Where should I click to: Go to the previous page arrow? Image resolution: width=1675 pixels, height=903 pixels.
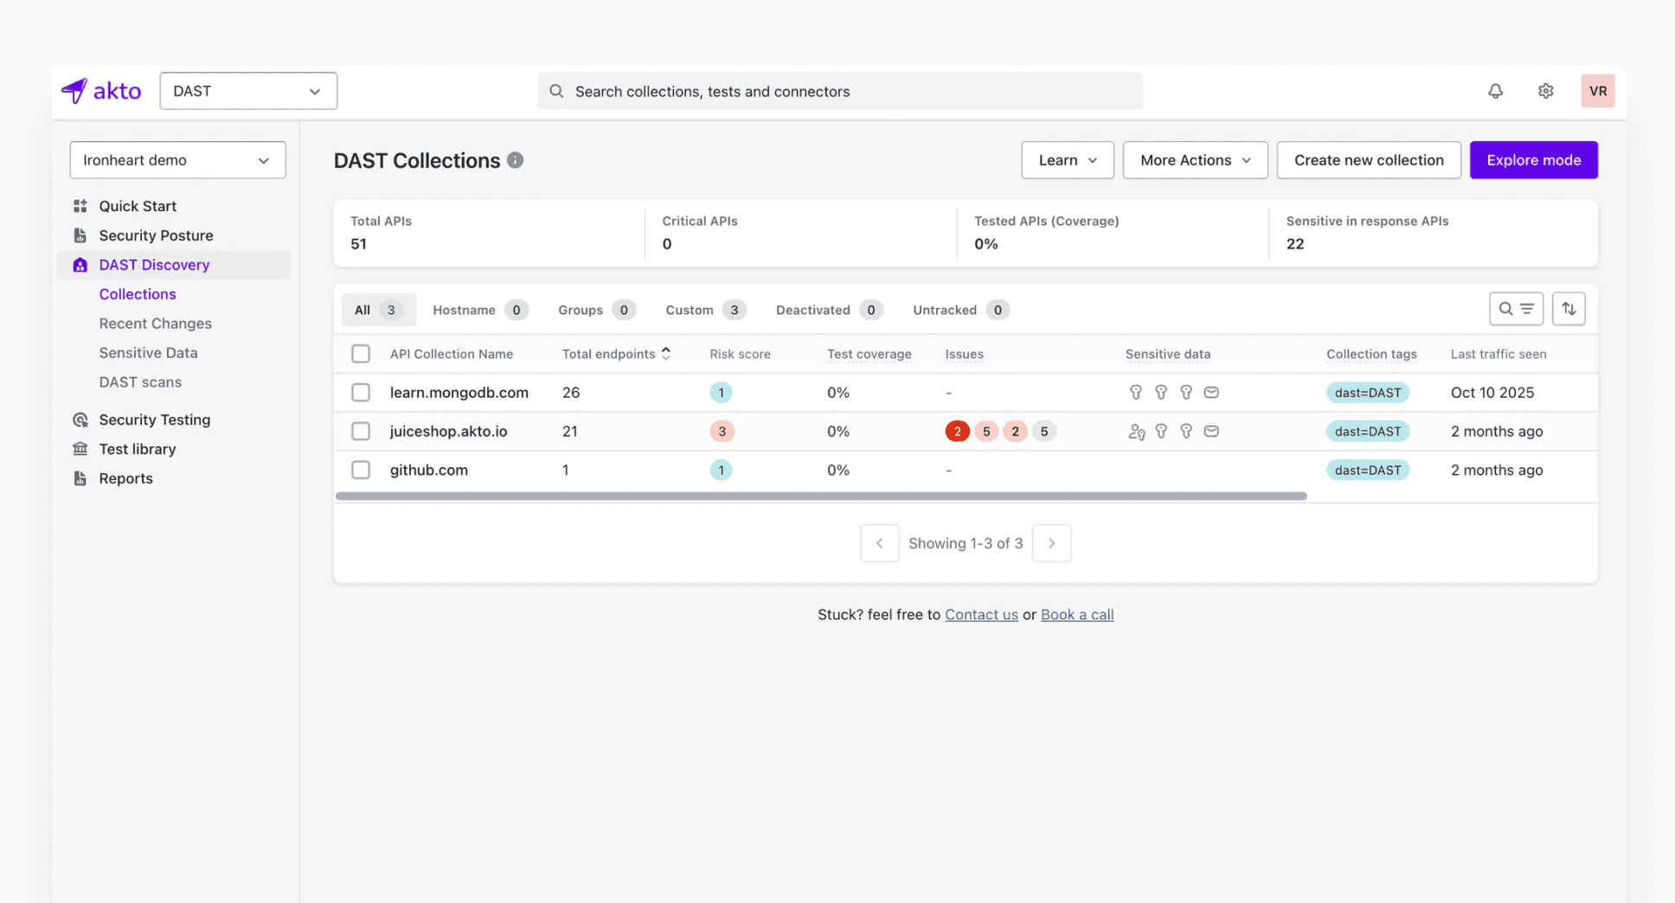coord(879,543)
